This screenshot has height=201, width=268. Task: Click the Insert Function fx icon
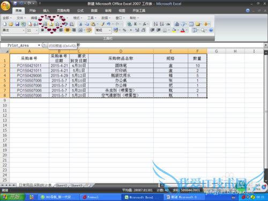pyautogui.click(x=144, y=24)
